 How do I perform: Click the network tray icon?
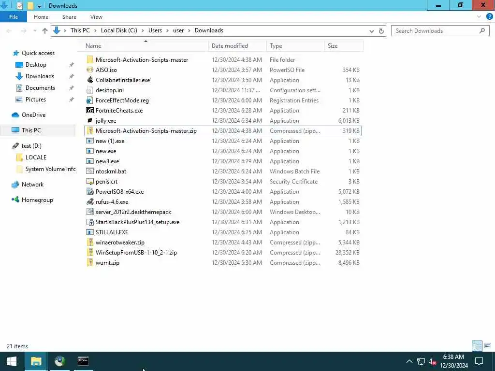pyautogui.click(x=421, y=361)
